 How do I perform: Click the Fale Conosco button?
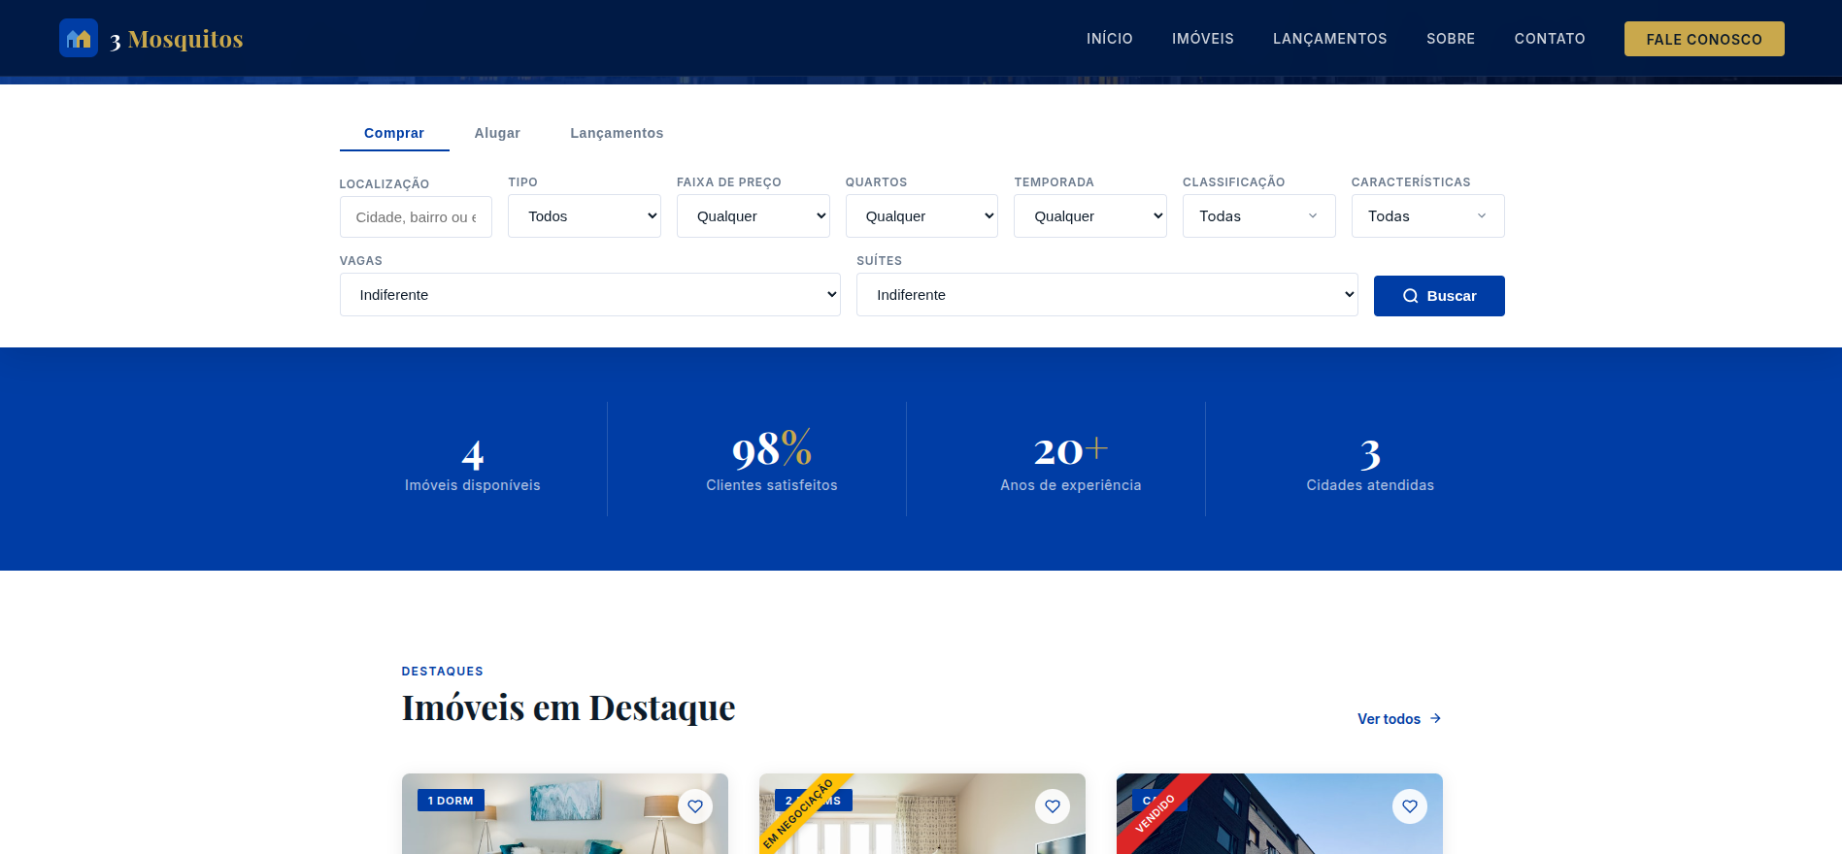(1704, 39)
